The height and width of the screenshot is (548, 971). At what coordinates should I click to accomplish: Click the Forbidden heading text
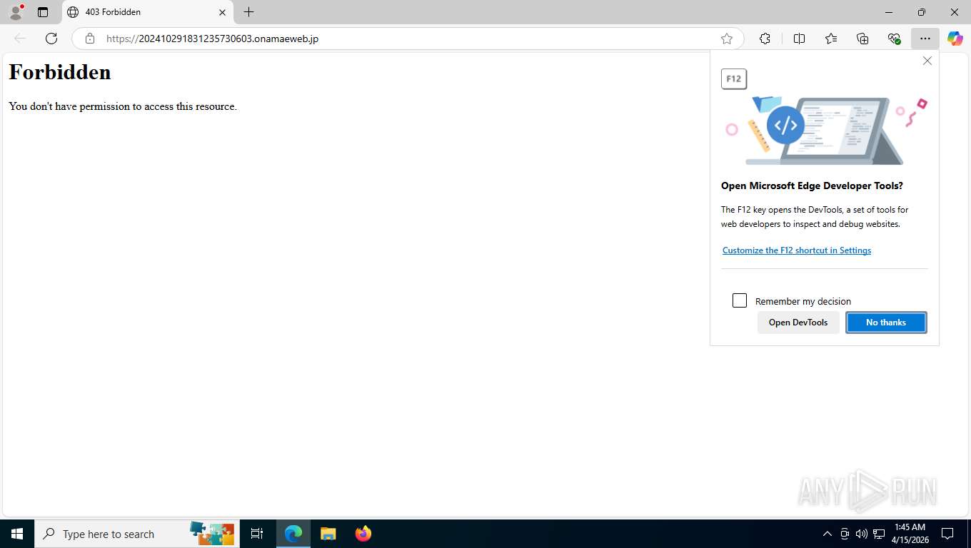click(60, 72)
